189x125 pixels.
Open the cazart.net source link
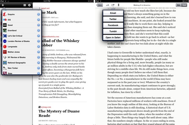[x=45, y=8]
